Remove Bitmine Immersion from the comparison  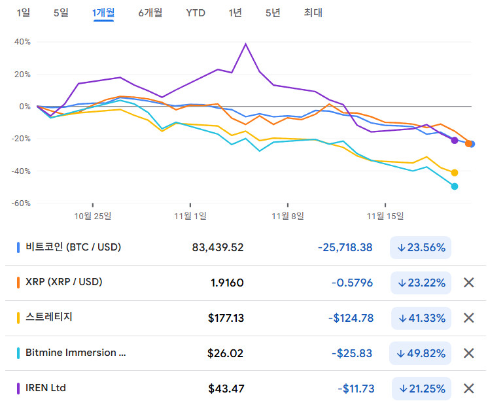click(x=468, y=353)
